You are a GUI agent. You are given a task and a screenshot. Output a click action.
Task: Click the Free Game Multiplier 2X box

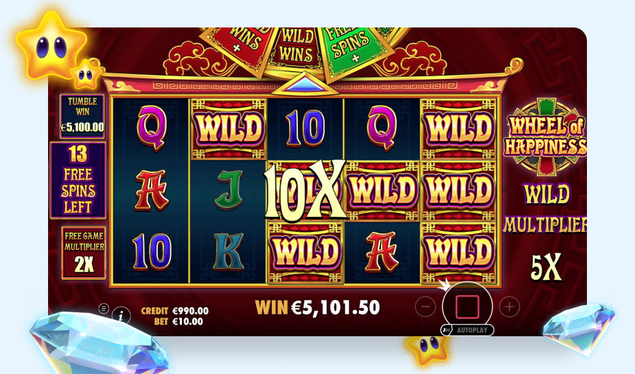(x=84, y=253)
